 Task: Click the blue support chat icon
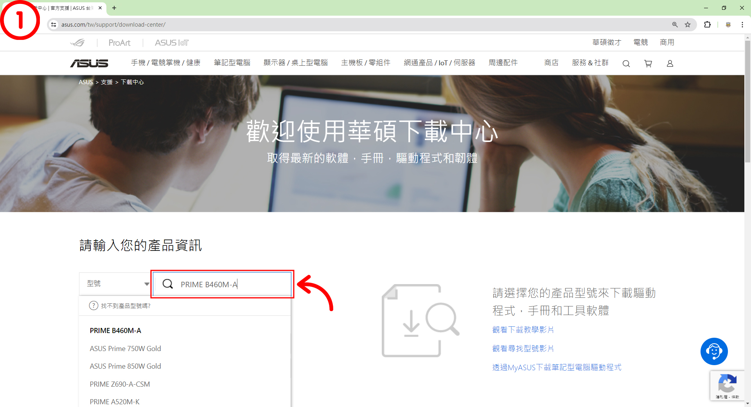[x=714, y=351]
